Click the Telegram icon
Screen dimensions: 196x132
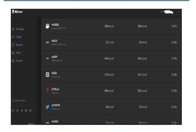point(22,110)
